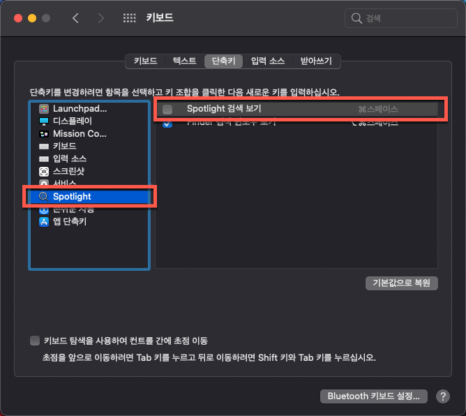466x416 pixels.
Task: Open the 받아쓰기 tab
Action: (316, 61)
